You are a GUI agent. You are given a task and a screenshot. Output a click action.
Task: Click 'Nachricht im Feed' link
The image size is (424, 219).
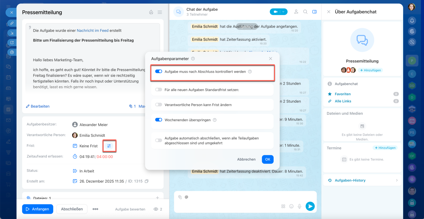[x=92, y=30]
